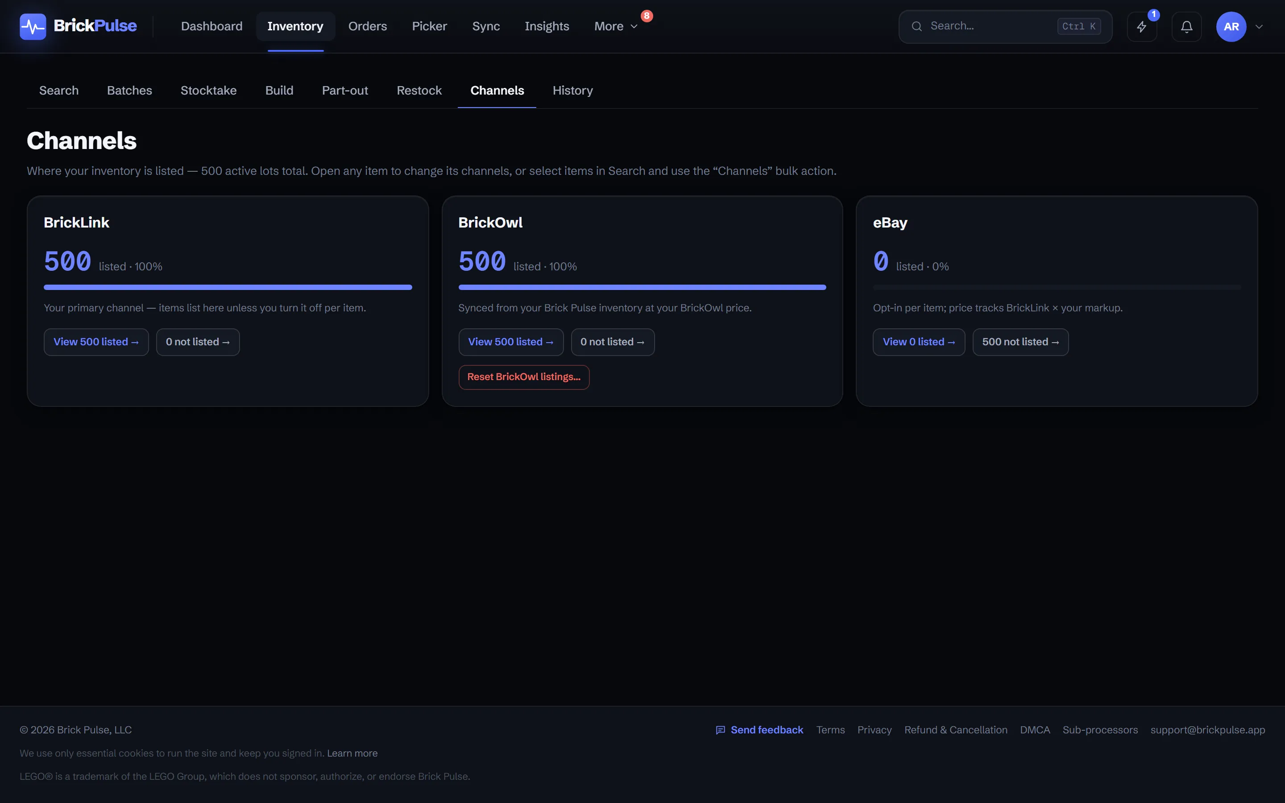
Task: Click the search magnifier icon
Action: [916, 26]
